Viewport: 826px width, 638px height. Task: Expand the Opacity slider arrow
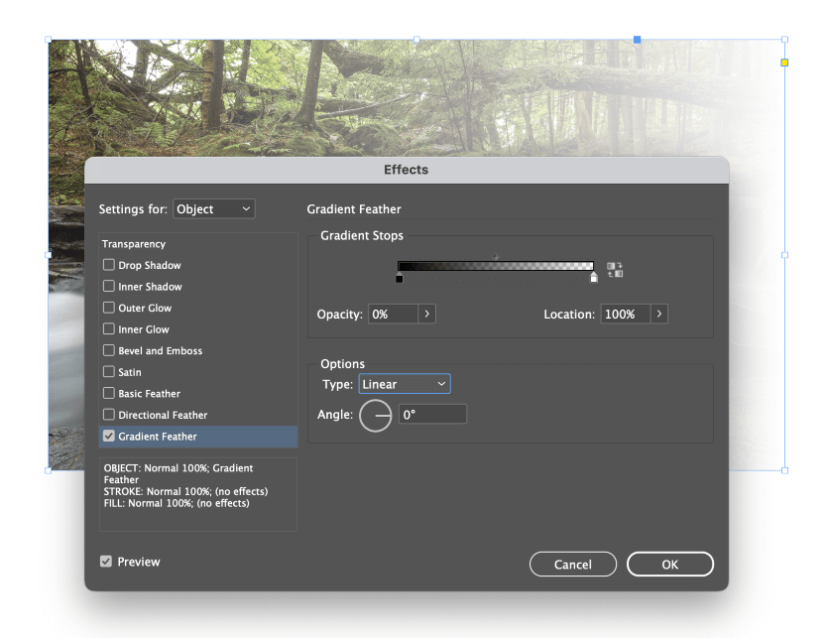click(426, 314)
